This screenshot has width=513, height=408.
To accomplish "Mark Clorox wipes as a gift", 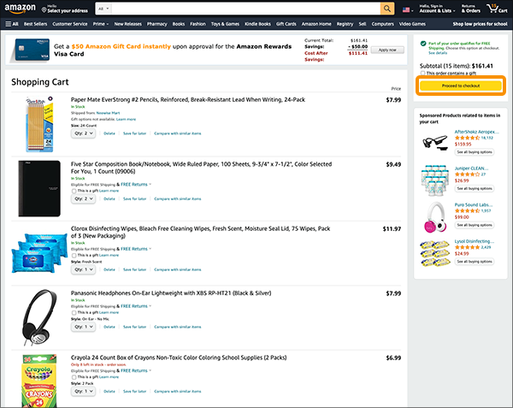I will (x=74, y=255).
